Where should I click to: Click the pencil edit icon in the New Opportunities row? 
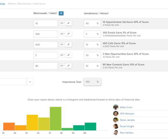(x=68, y=55)
